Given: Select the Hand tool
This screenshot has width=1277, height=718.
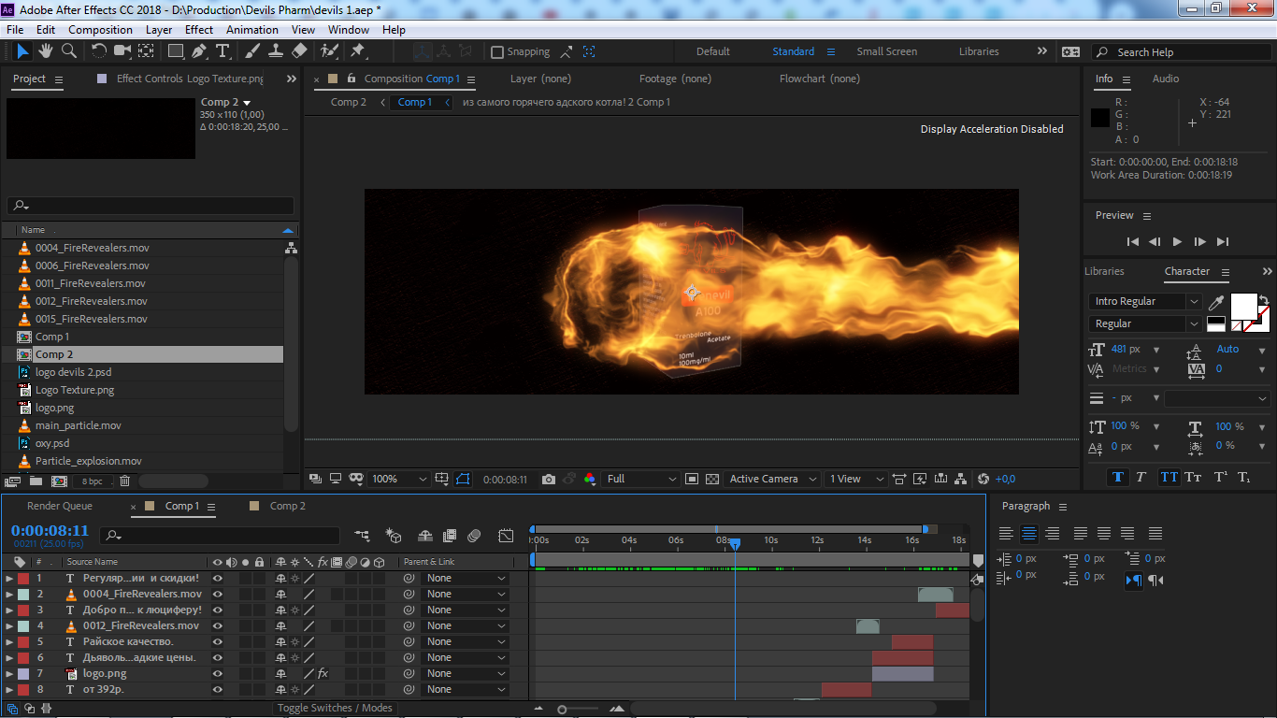Looking at the screenshot, I should 46,51.
